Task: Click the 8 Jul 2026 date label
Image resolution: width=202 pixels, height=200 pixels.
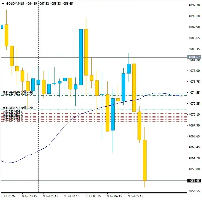Action: coord(8,196)
